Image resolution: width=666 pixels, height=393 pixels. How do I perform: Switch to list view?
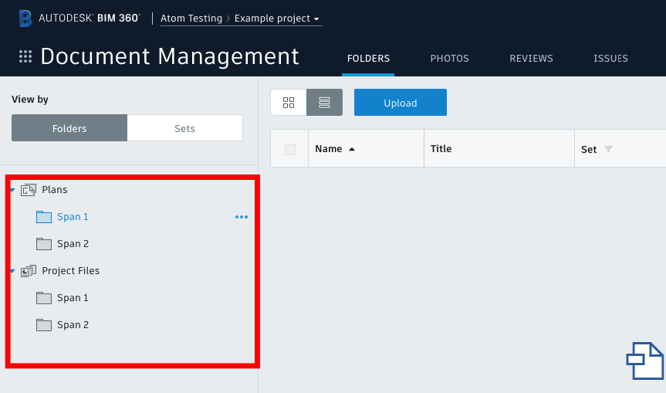click(324, 103)
